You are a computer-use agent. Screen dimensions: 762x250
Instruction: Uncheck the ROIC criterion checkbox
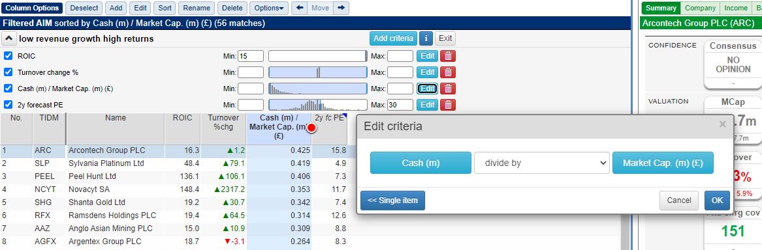[8, 56]
